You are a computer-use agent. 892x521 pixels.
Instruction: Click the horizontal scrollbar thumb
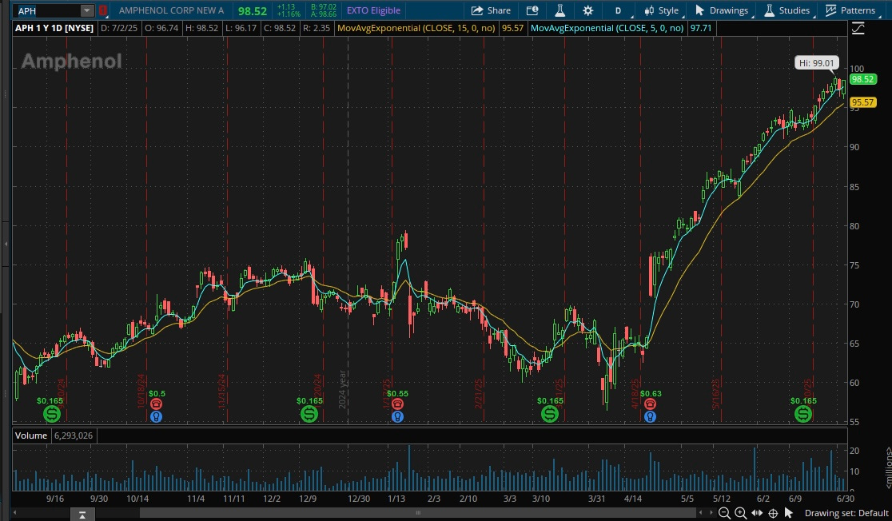(x=418, y=513)
